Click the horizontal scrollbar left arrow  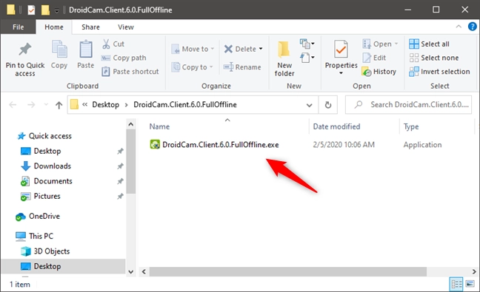(144, 271)
